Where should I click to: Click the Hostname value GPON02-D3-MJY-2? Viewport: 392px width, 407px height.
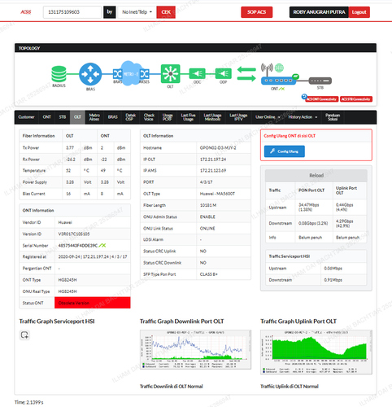(218, 148)
